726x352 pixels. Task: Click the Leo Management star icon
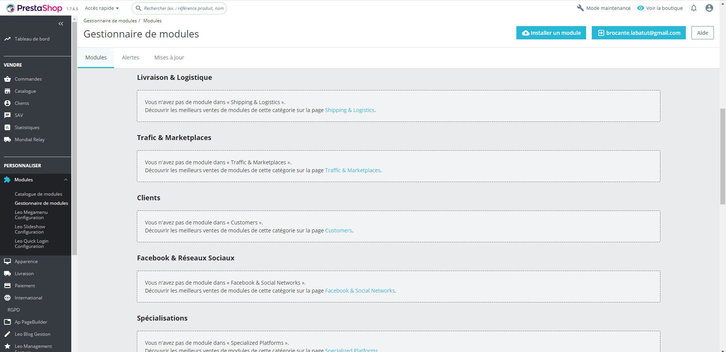pyautogui.click(x=7, y=346)
